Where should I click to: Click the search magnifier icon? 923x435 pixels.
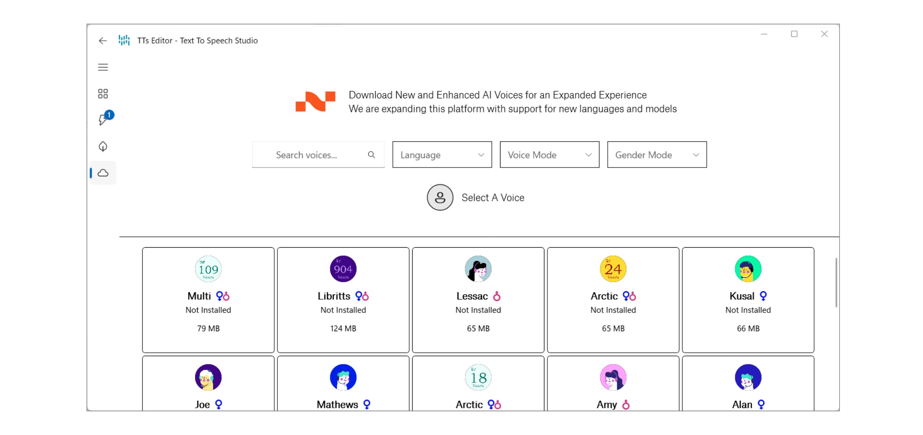click(x=371, y=155)
